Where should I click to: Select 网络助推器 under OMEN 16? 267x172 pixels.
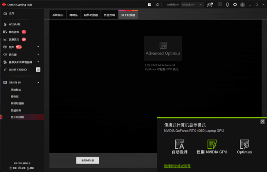[x=17, y=103]
